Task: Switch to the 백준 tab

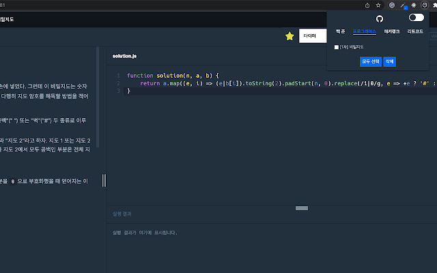Action: click(x=340, y=31)
